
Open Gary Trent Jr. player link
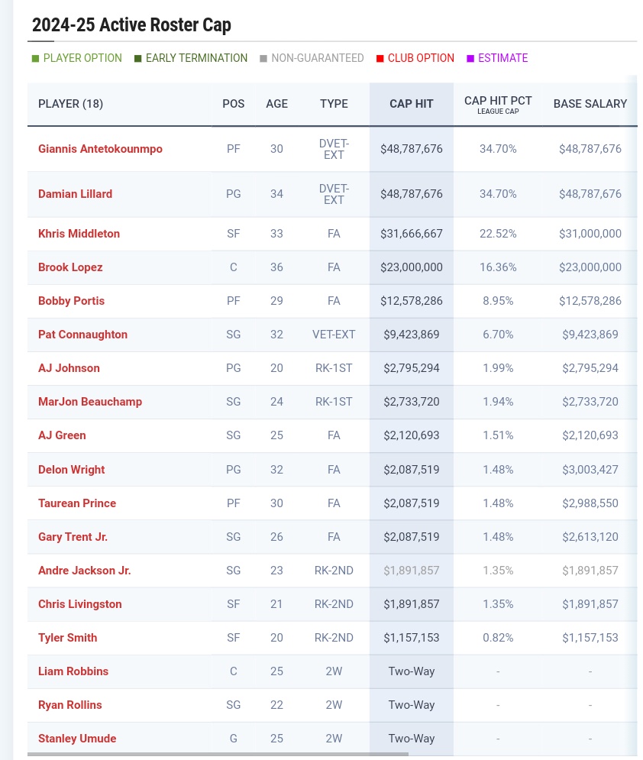73,537
